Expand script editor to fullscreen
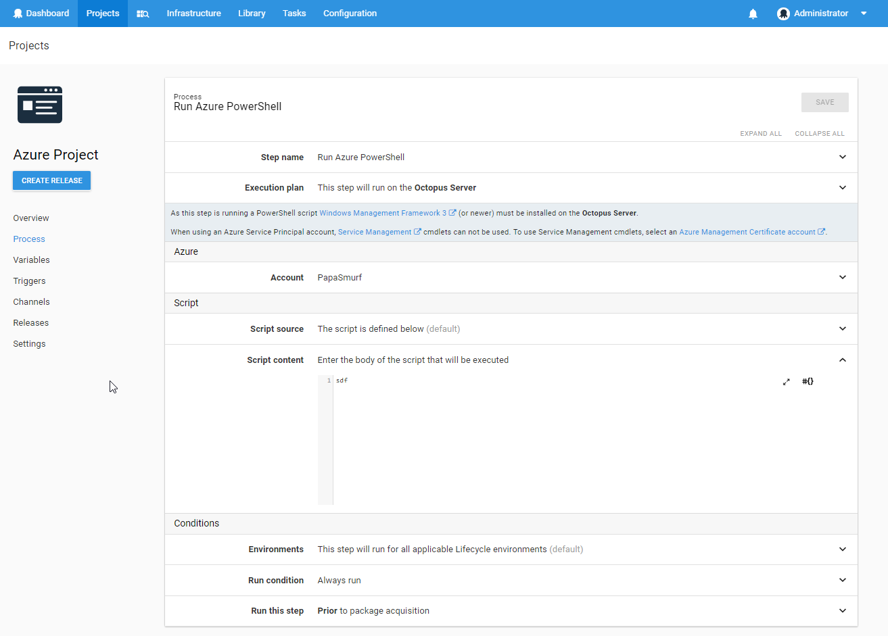Image resolution: width=888 pixels, height=636 pixels. tap(786, 382)
